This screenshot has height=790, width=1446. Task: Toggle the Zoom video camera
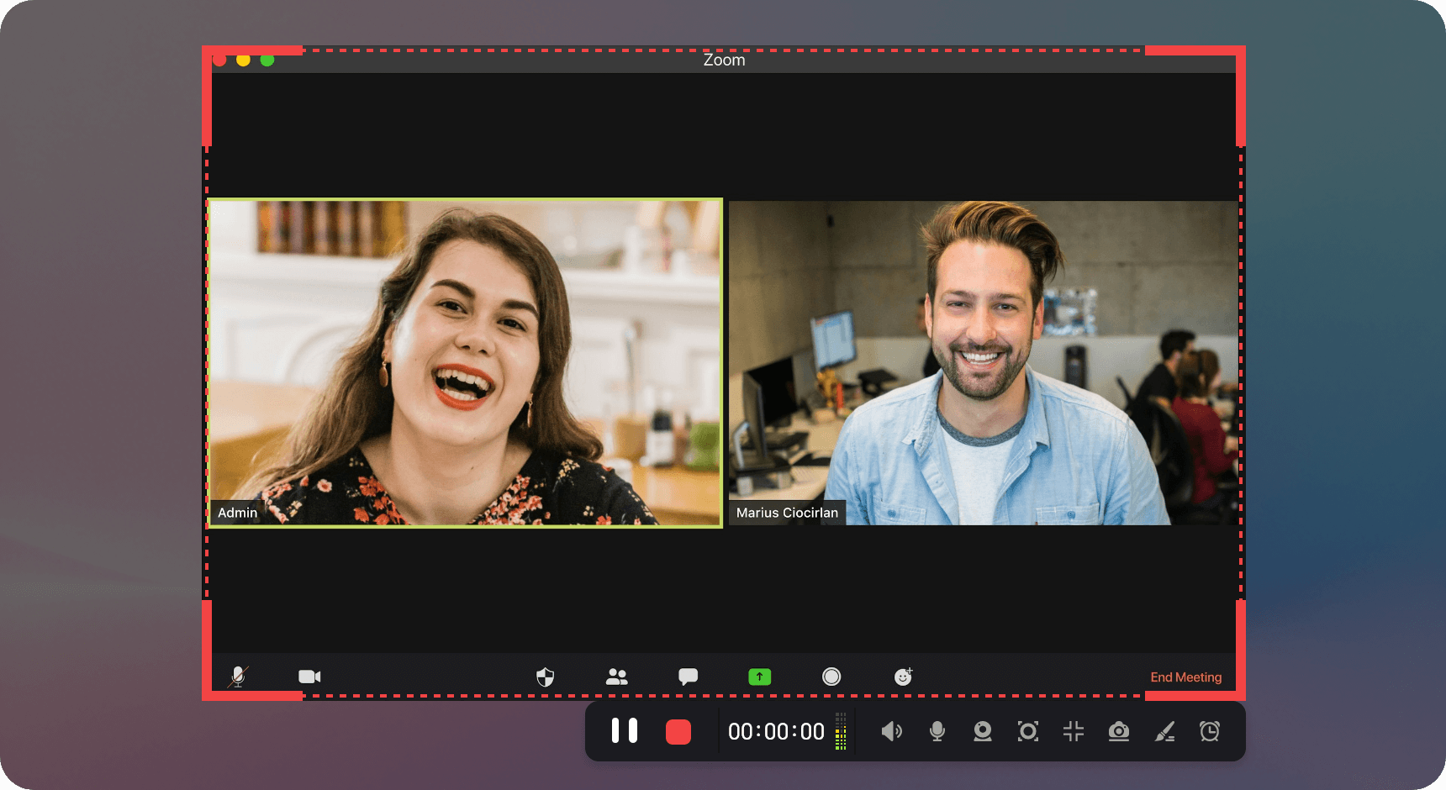309,677
